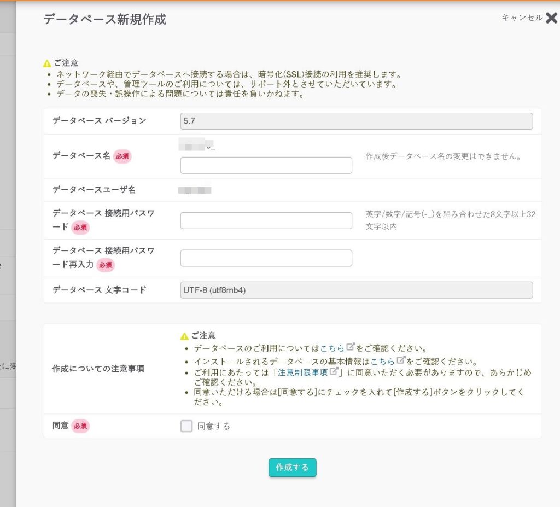Check the 同意する checkbox

click(186, 426)
